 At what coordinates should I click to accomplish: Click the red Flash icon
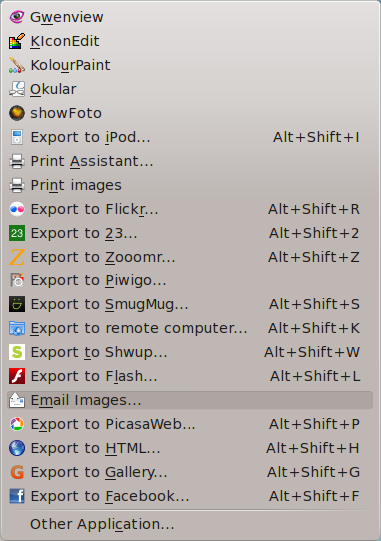coord(17,376)
